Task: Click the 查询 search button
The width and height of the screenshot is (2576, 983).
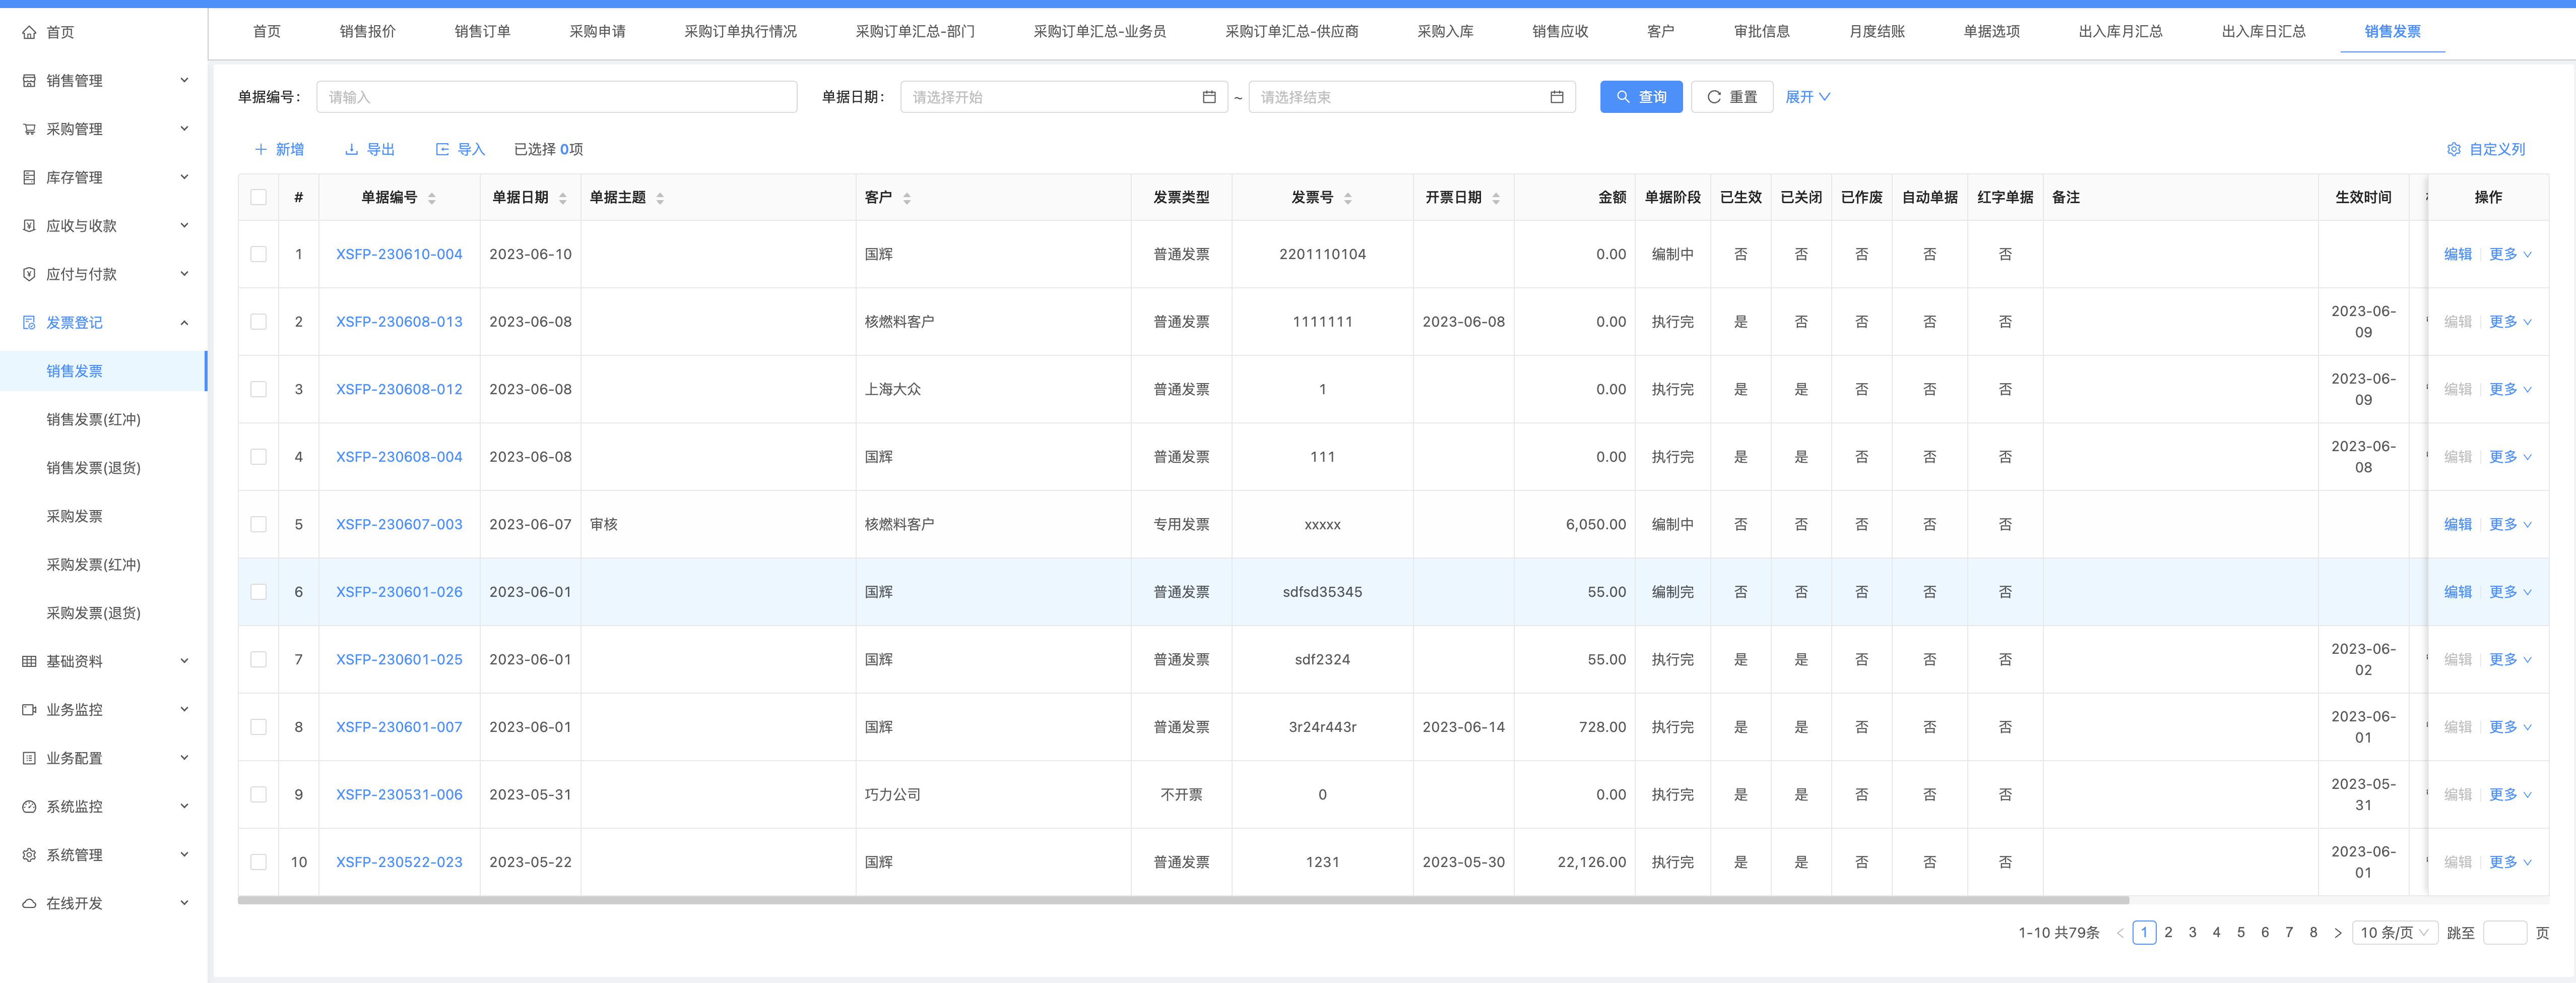Action: click(1641, 97)
